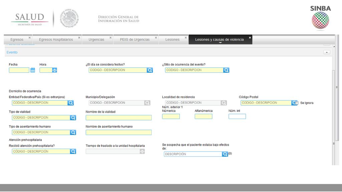Search Localidad de residencia catalog
Screen dimensions: 342x192
click(x=224, y=103)
